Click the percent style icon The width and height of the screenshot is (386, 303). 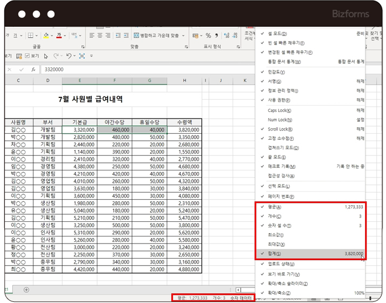pos(208,36)
